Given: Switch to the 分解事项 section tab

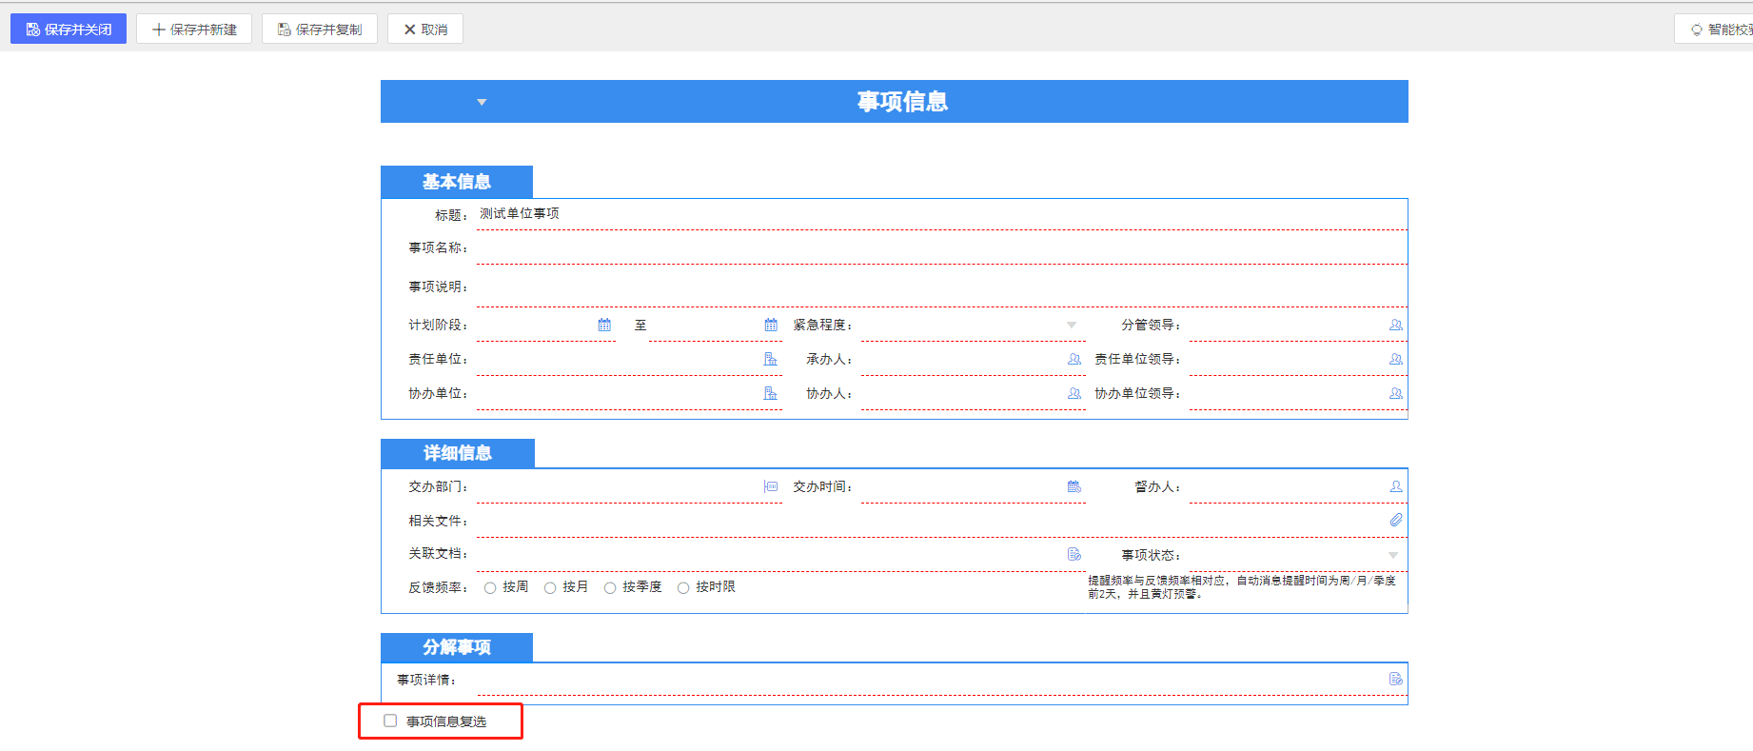Looking at the screenshot, I should pyautogui.click(x=457, y=647).
